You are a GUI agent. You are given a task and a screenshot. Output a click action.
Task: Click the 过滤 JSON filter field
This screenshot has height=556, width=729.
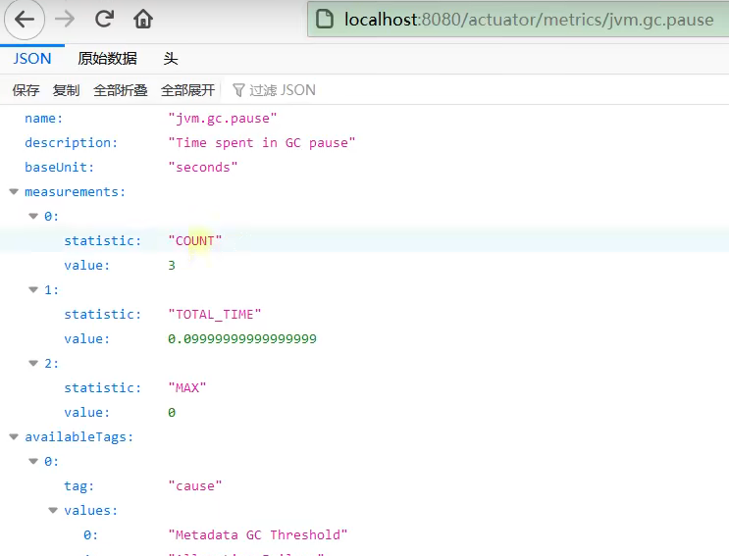[283, 90]
